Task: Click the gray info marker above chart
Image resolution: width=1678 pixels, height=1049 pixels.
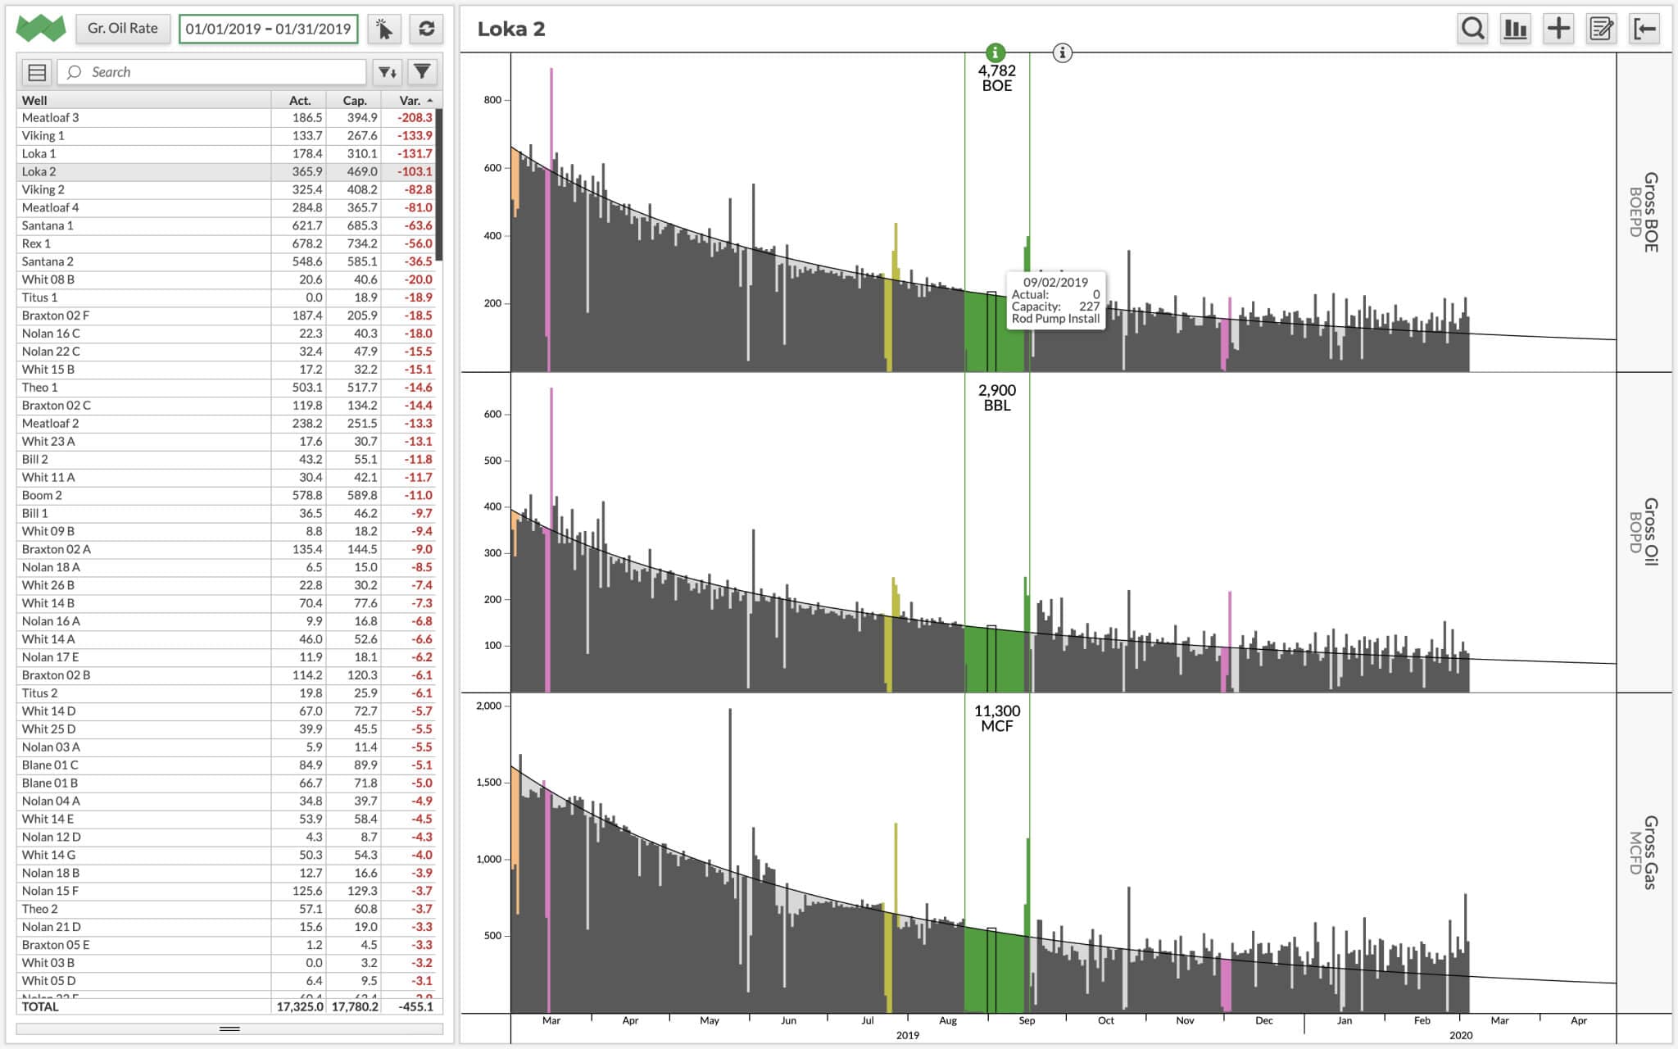Action: pyautogui.click(x=1062, y=52)
